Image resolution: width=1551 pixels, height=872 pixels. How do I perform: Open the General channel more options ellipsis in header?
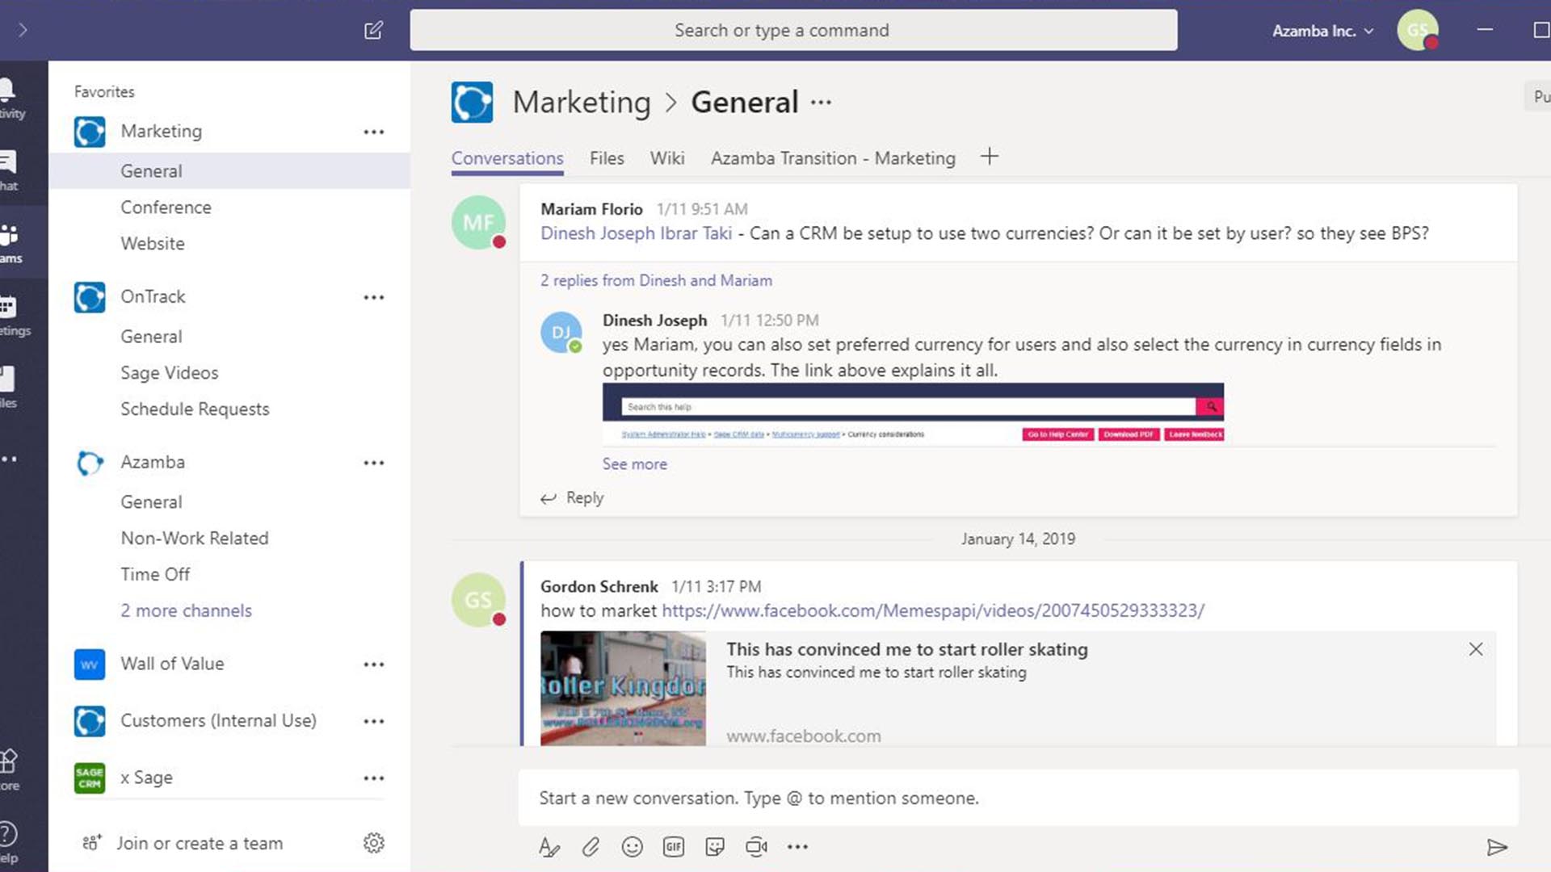coord(822,103)
